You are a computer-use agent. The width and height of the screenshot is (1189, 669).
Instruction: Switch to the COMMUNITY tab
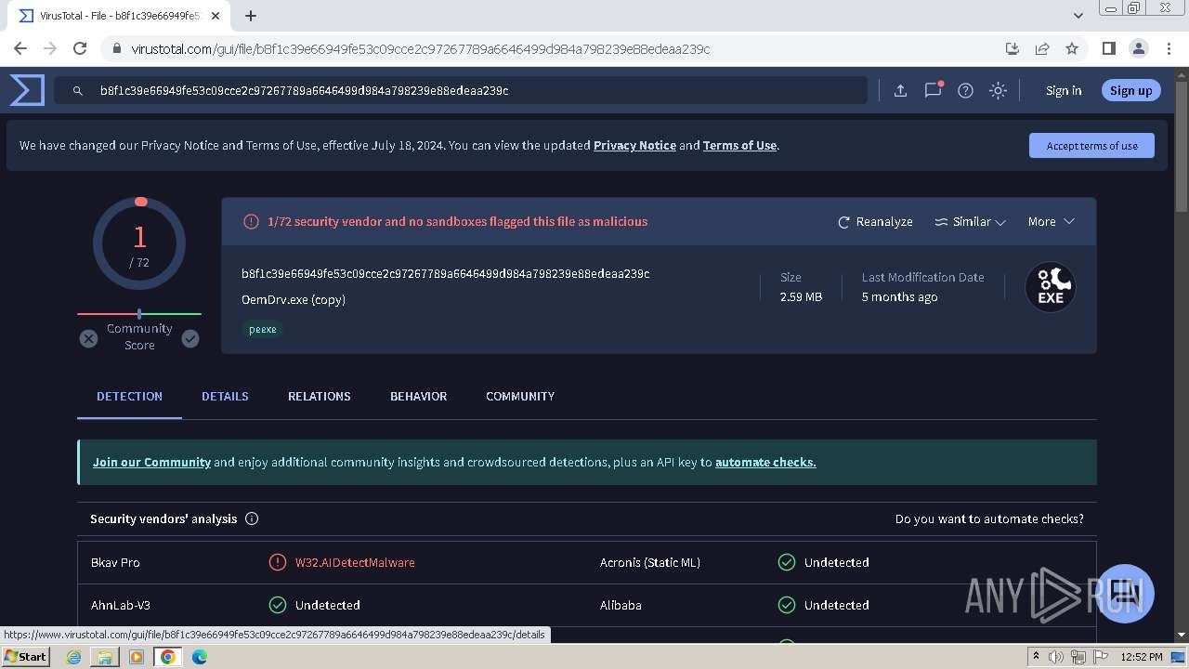coord(520,396)
